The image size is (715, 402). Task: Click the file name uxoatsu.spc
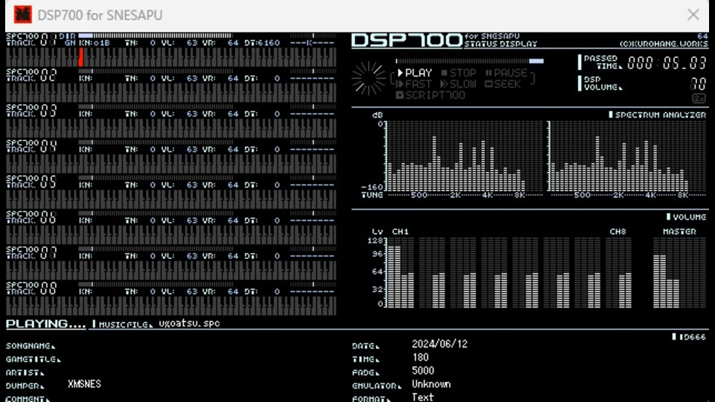point(189,324)
